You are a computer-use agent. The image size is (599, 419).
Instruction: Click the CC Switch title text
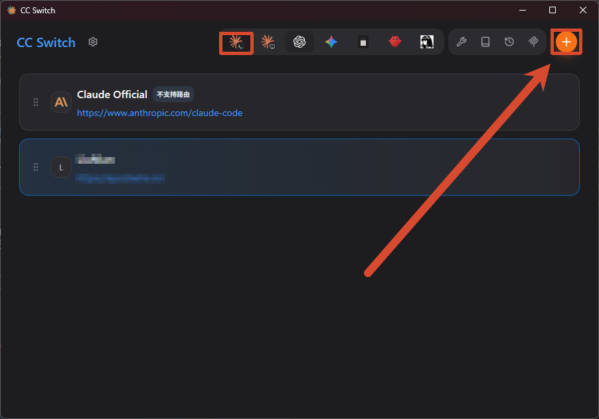[x=46, y=42]
